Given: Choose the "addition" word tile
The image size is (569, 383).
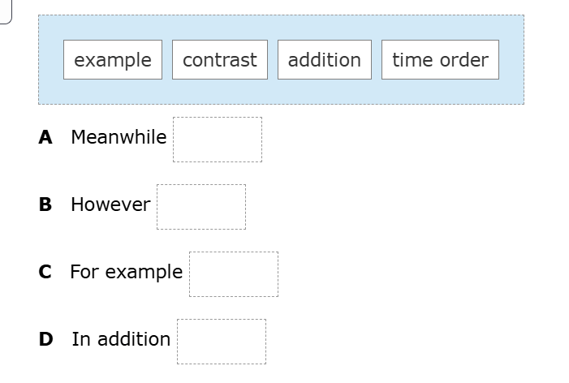Looking at the screenshot, I should 325,60.
